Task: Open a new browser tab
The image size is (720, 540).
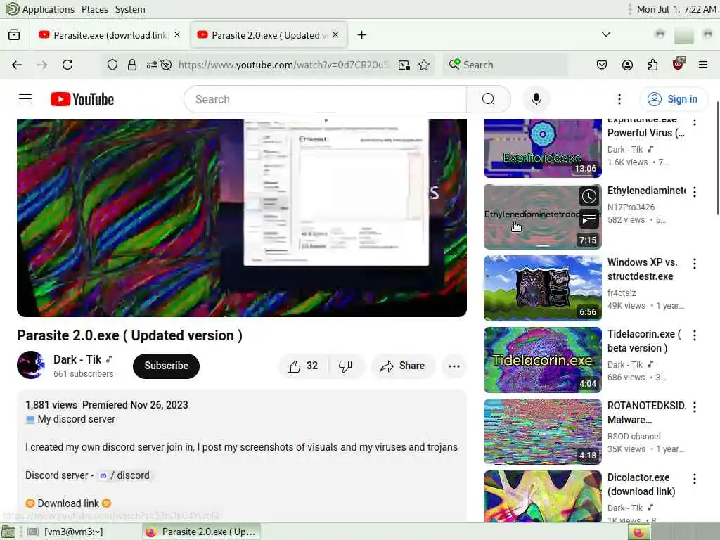Action: (361, 35)
